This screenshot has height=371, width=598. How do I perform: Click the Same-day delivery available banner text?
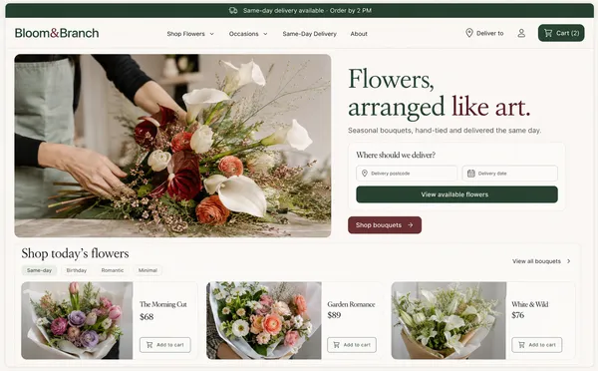tap(307, 11)
